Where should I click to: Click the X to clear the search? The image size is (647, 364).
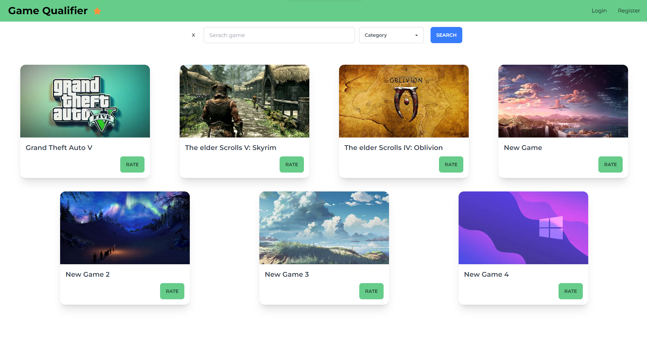[193, 35]
